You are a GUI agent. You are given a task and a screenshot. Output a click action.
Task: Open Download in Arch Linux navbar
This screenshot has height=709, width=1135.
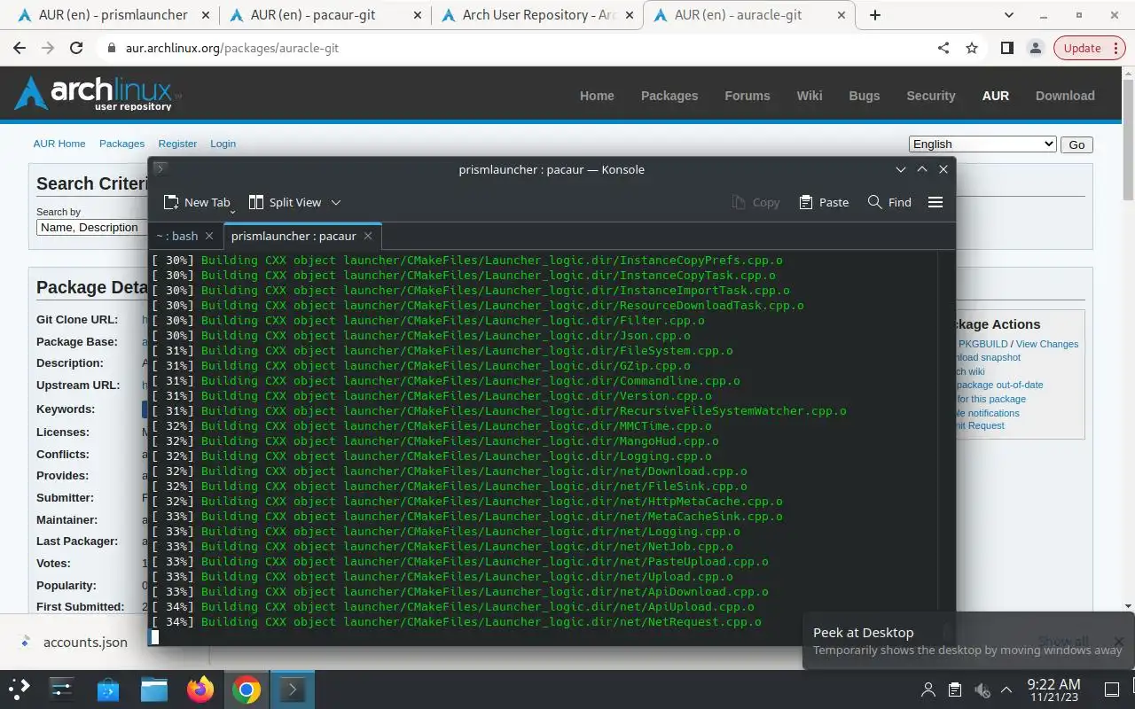tap(1065, 96)
